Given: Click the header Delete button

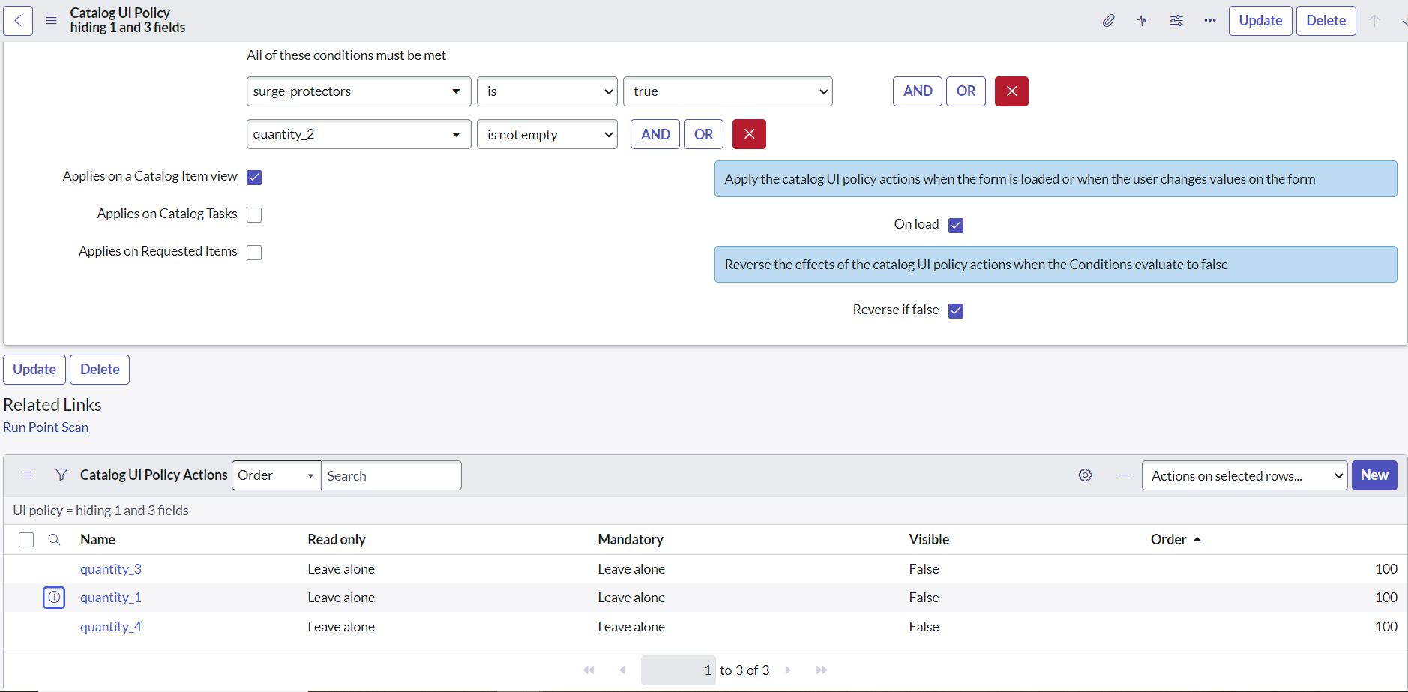Looking at the screenshot, I should [1326, 21].
